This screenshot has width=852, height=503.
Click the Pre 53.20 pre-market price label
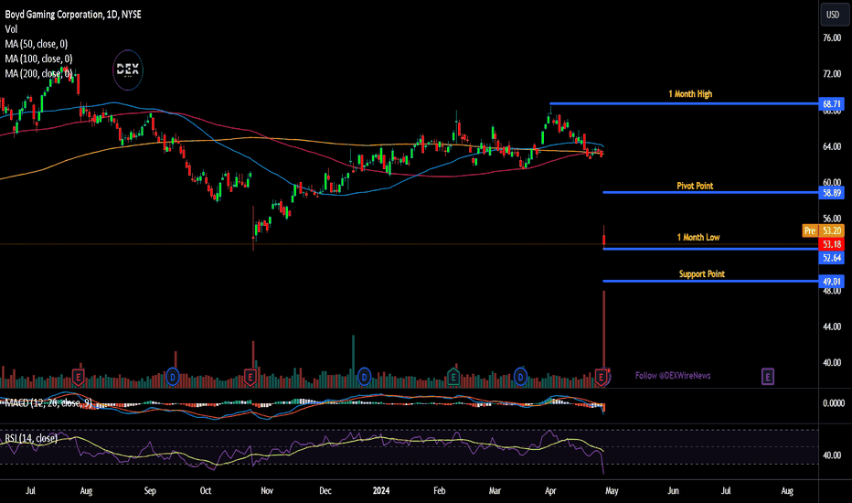(x=823, y=230)
